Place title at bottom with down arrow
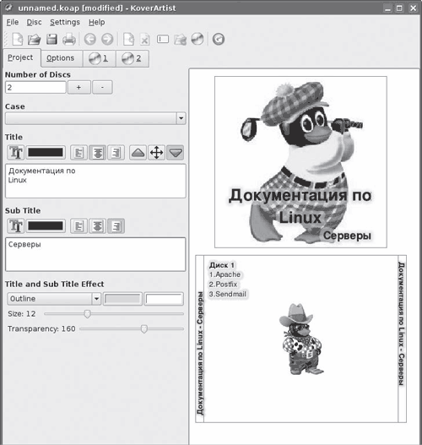This screenshot has width=422, height=445. click(176, 152)
